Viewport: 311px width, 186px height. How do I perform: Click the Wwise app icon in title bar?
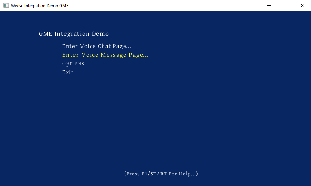[6, 5]
